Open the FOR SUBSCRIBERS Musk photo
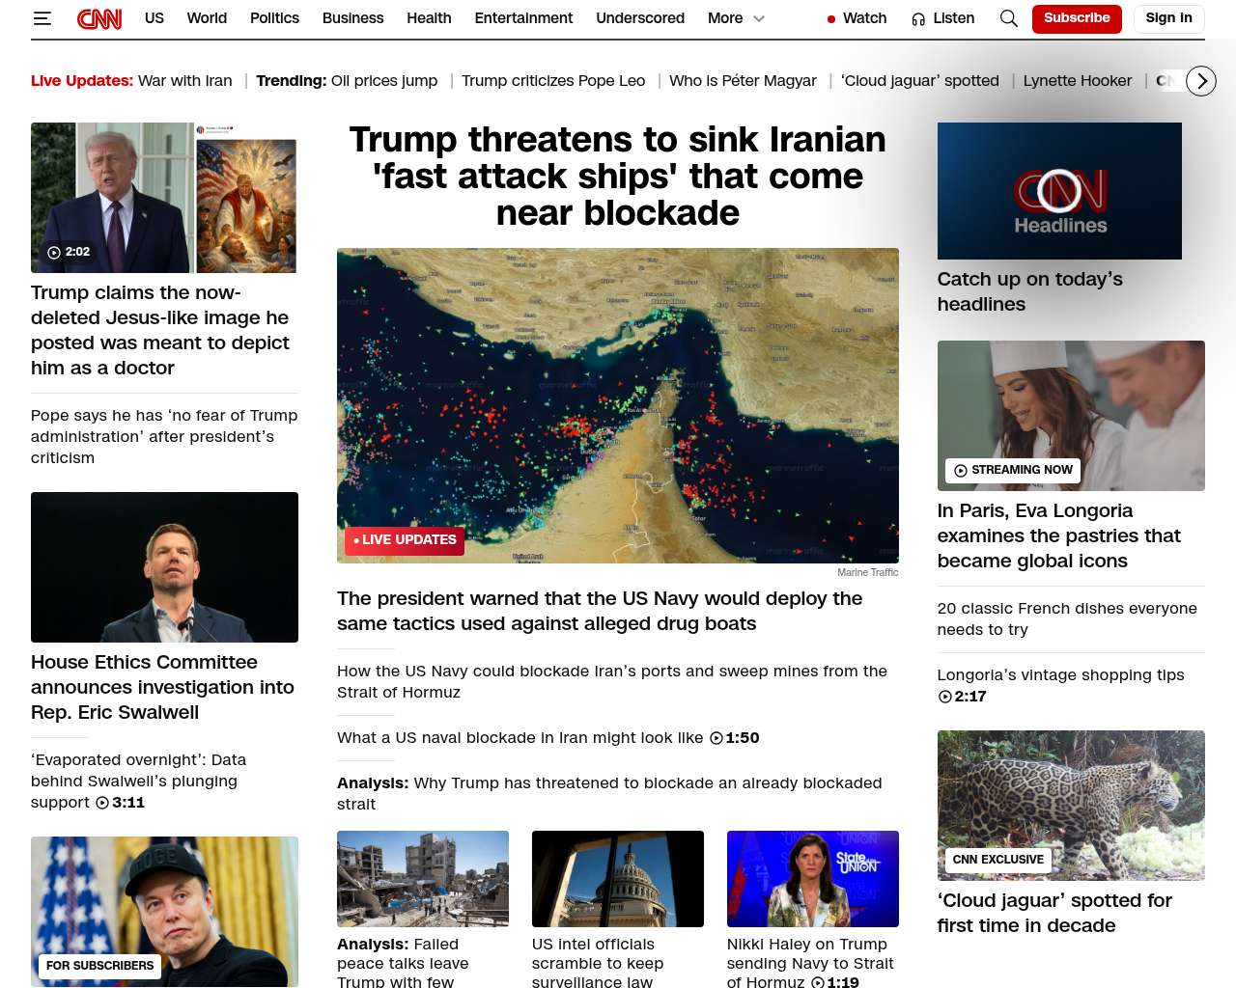1236x988 pixels. (x=164, y=912)
